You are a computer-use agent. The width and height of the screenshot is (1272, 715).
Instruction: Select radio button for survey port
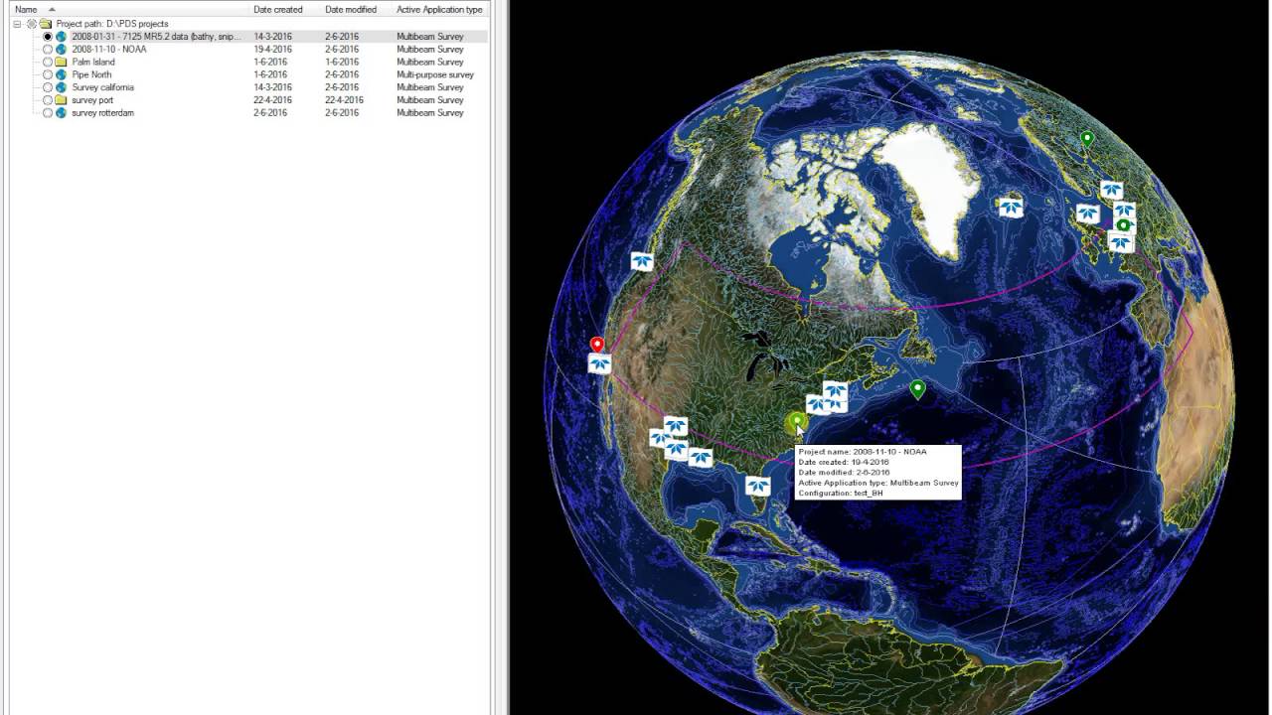(x=47, y=100)
